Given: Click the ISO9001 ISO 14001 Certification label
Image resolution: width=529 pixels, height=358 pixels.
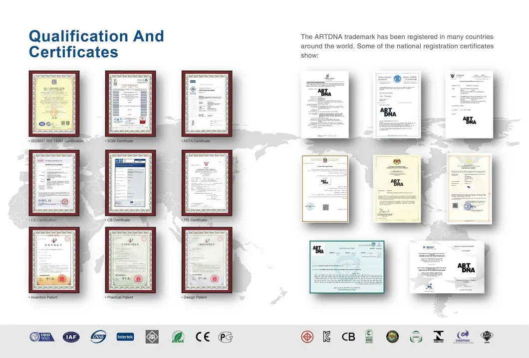Looking at the screenshot, I should pyautogui.click(x=55, y=141).
